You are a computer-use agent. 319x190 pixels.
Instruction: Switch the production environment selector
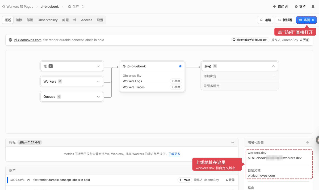point(76,7)
